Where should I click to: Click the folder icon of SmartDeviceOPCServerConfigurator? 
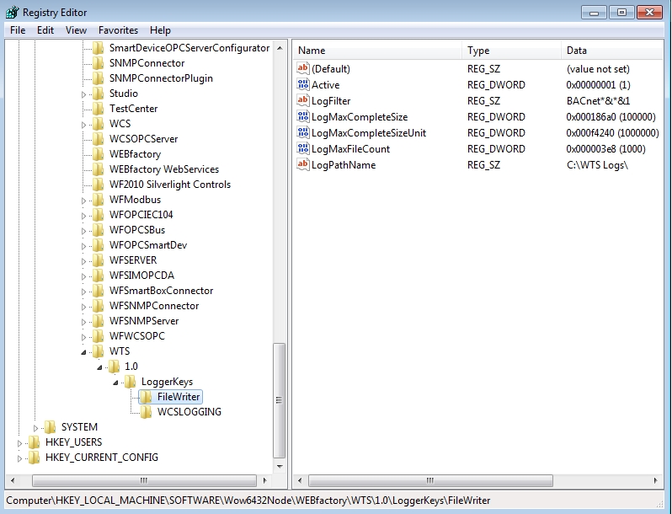click(99, 48)
